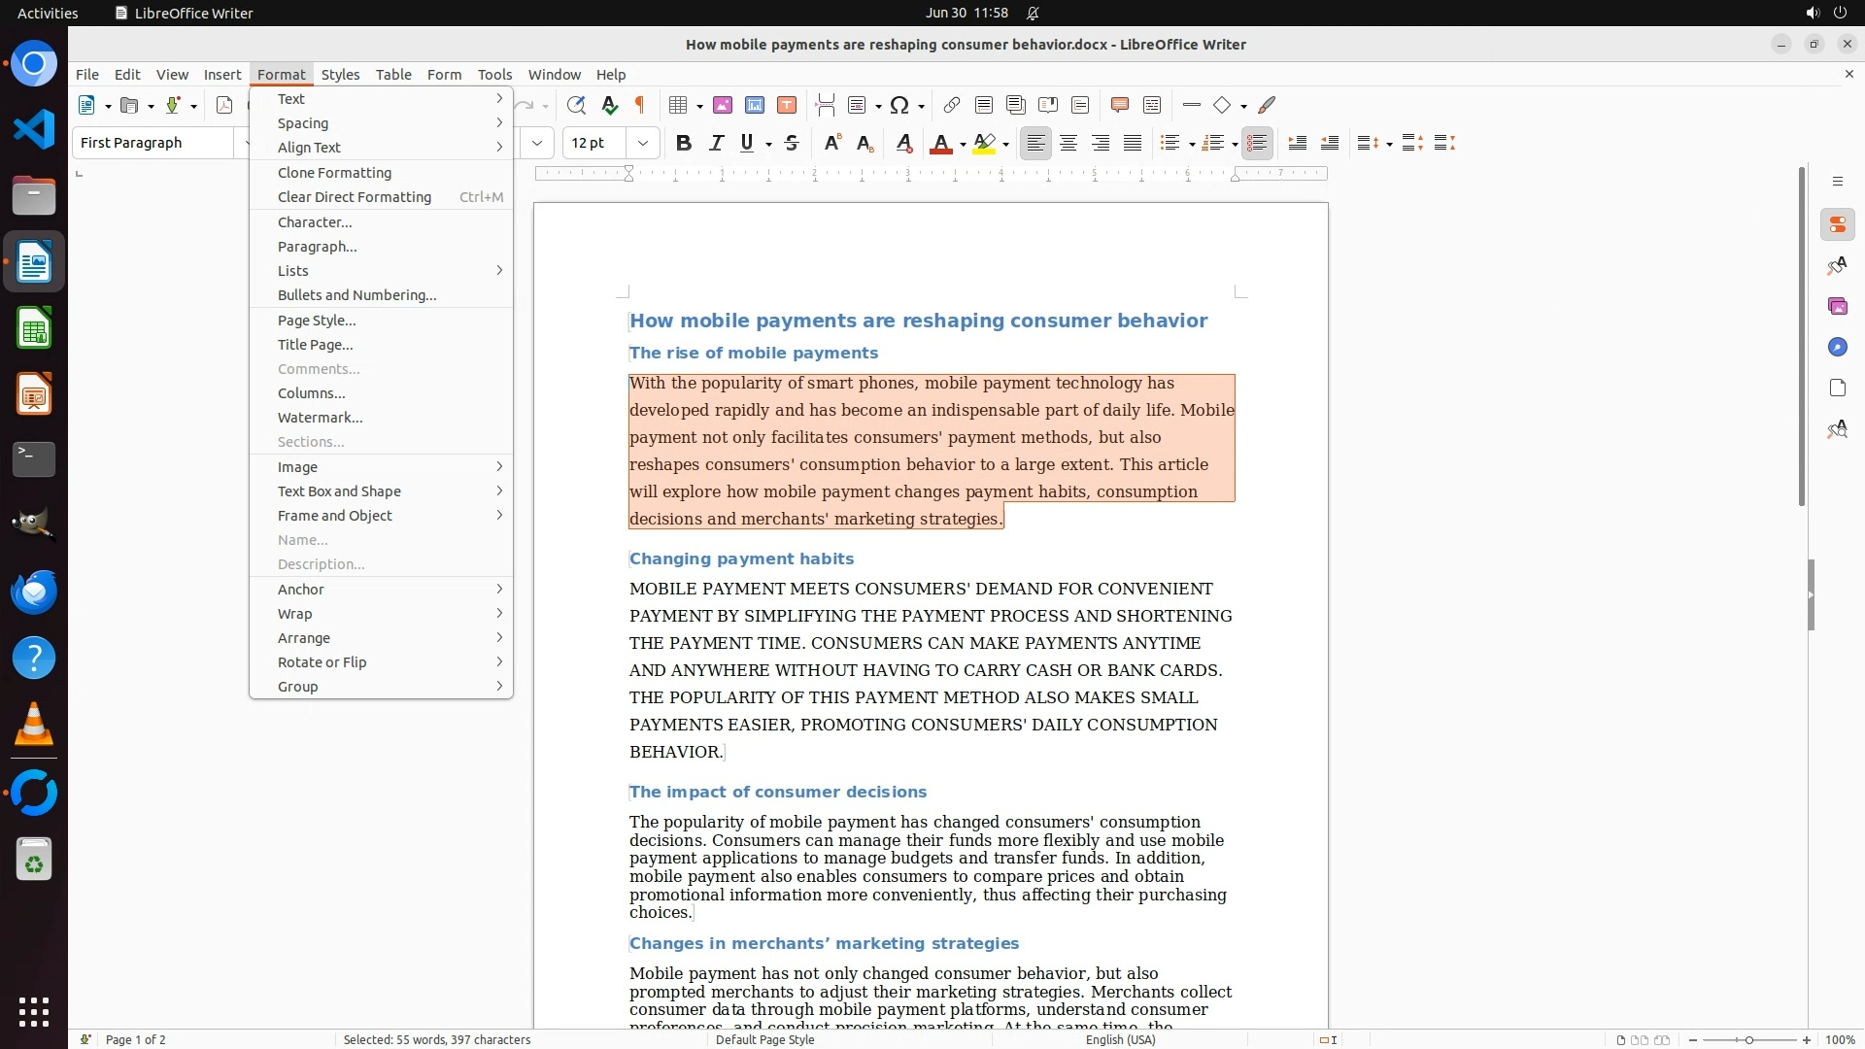Screen dimensions: 1865x1049
Task: Insert a text box
Action: pos(787,105)
